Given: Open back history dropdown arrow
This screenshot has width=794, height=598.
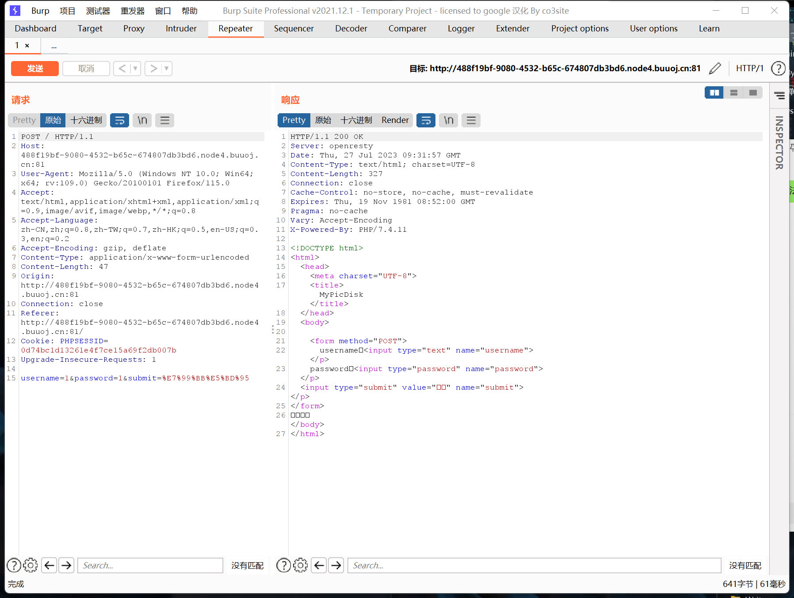Looking at the screenshot, I should pyautogui.click(x=135, y=69).
